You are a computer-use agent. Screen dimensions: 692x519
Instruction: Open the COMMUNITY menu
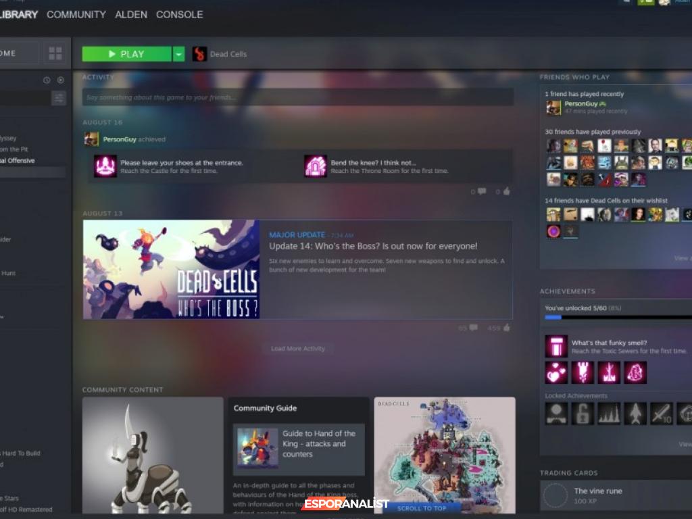(x=76, y=15)
